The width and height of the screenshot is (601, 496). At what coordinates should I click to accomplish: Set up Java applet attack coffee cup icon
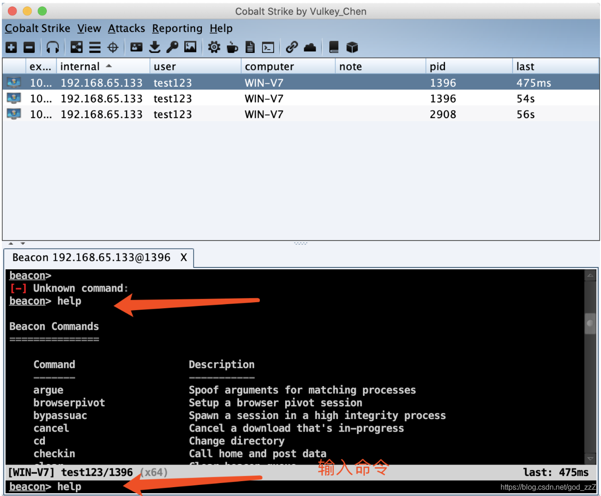coord(232,47)
